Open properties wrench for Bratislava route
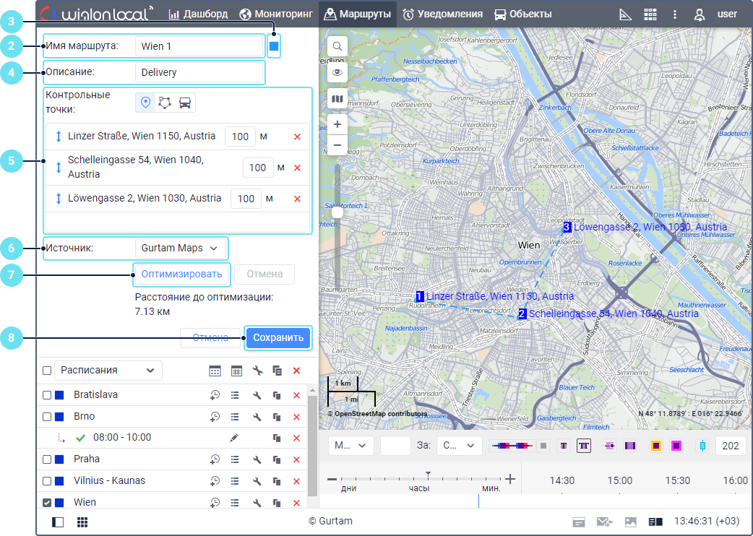Image resolution: width=753 pixels, height=536 pixels. pos(257,395)
